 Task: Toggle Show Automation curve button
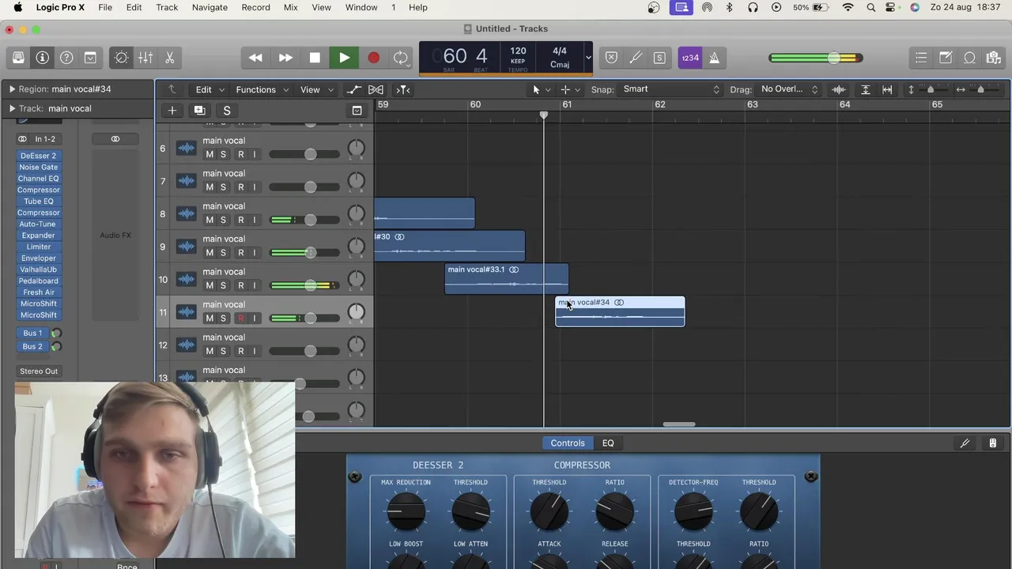pyautogui.click(x=353, y=89)
